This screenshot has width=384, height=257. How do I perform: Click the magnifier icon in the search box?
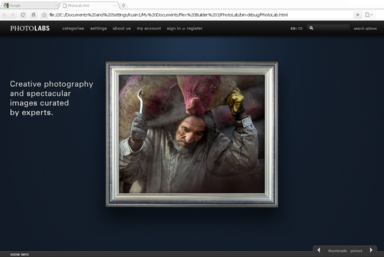311,28
